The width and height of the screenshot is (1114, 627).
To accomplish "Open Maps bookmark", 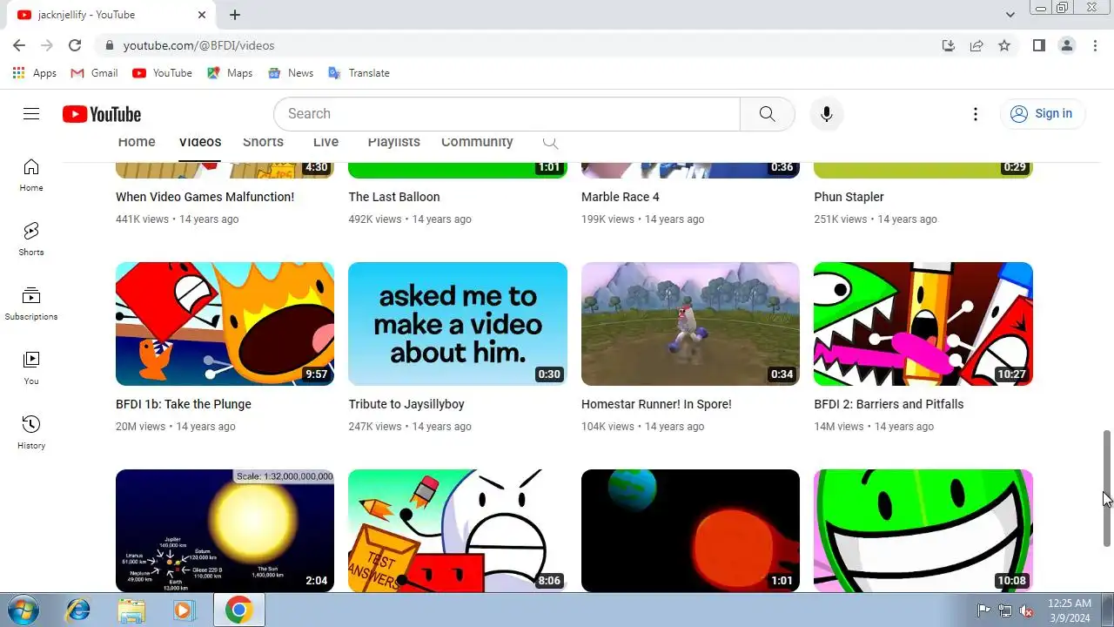I will pos(230,73).
